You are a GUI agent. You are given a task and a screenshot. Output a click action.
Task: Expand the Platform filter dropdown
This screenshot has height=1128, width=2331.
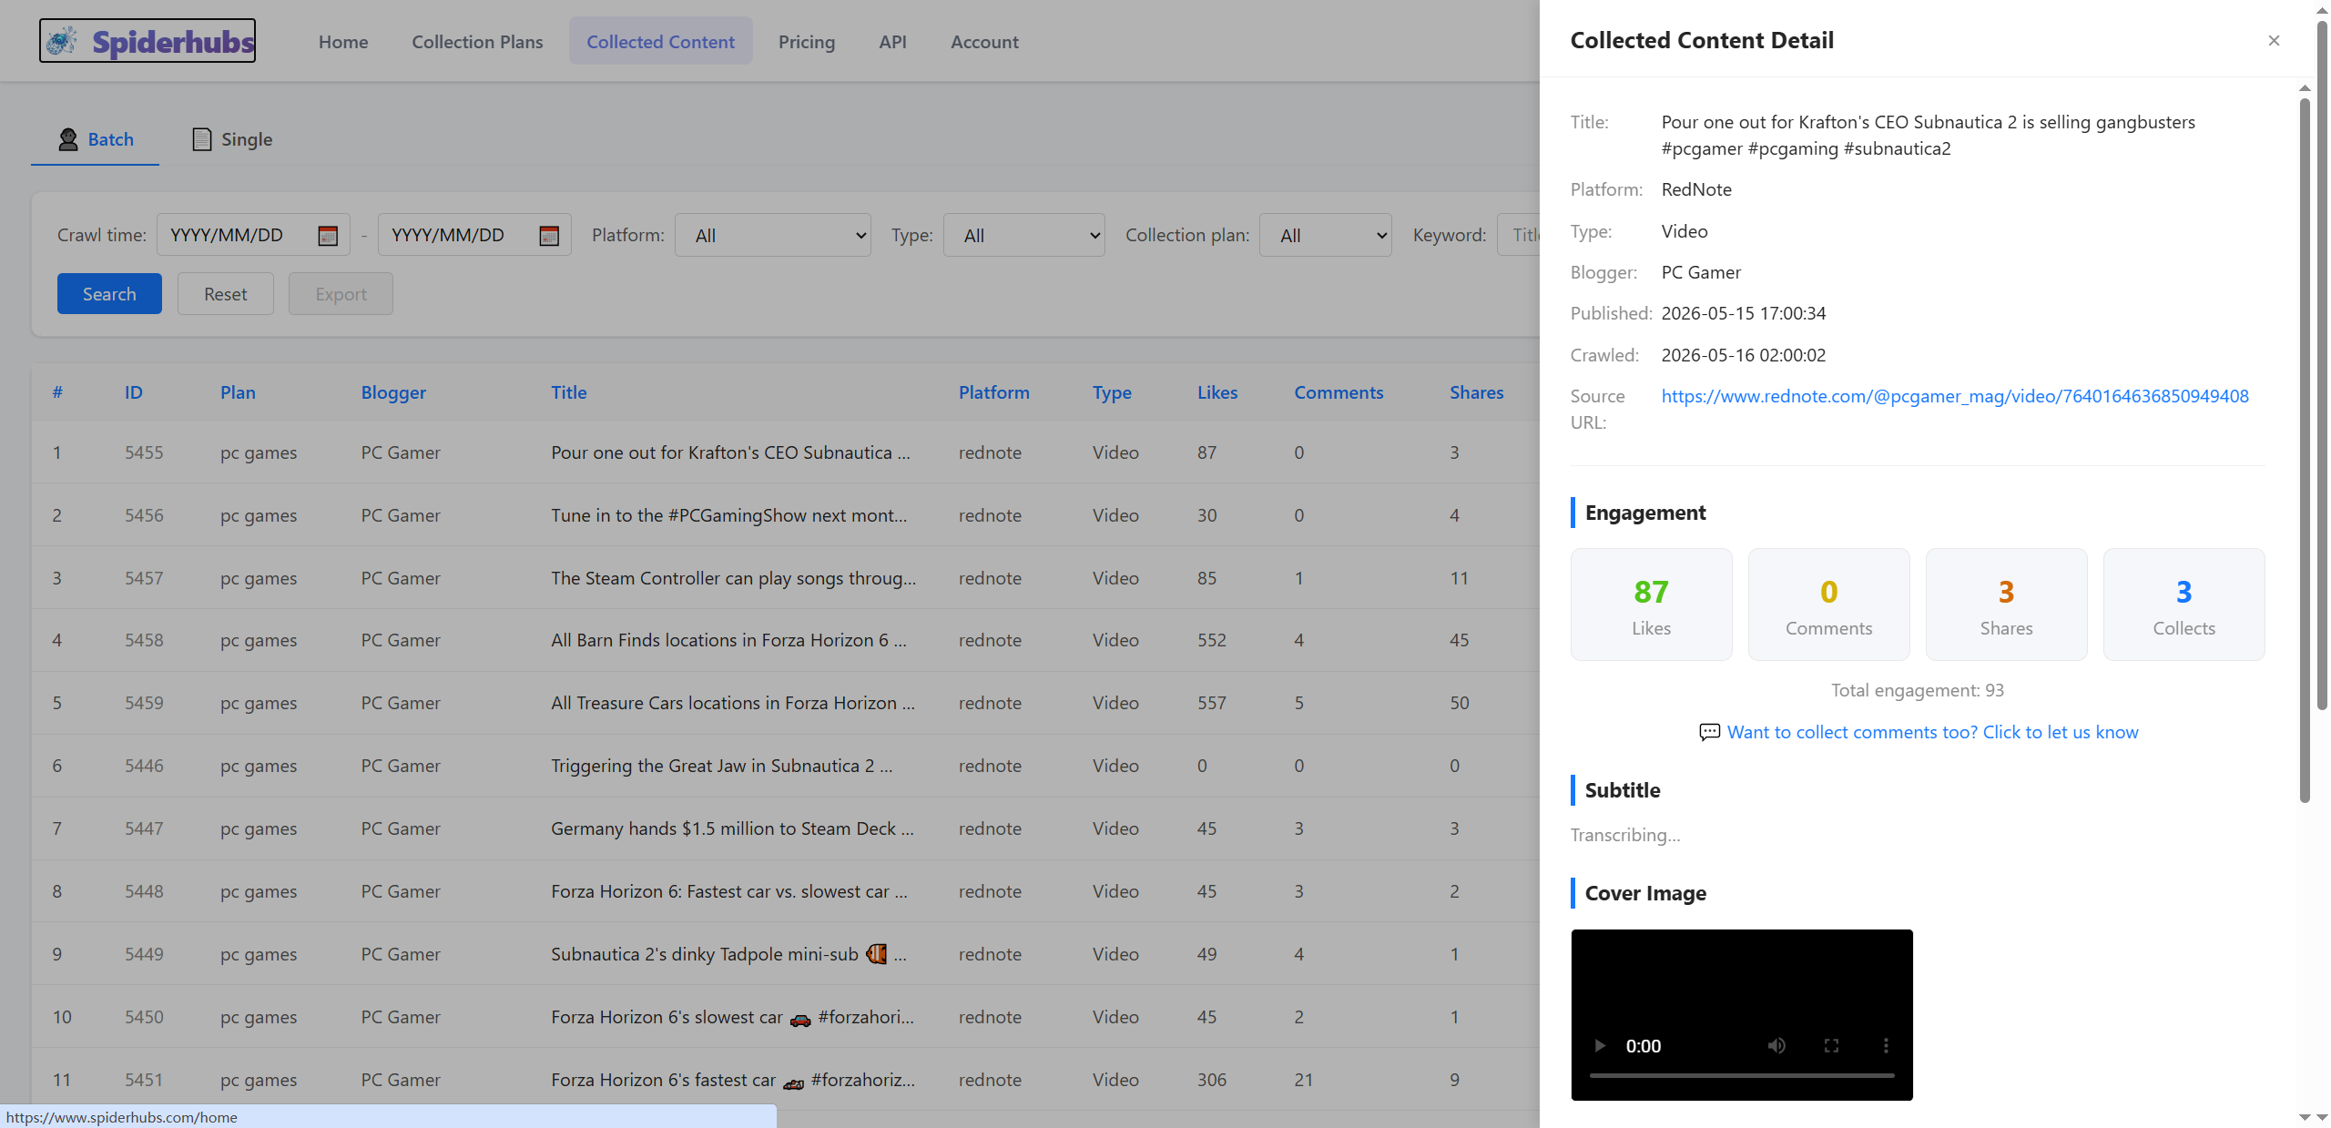tap(772, 235)
